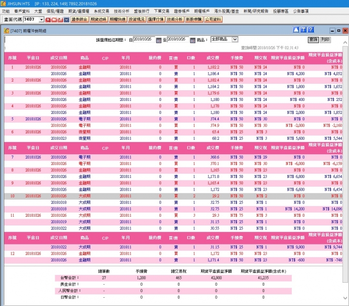Click the [7407] window title icon

(6, 31)
